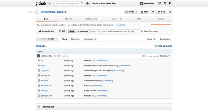Click the repository book icon
Image resolution: width=208 pixels, height=111 pixels.
(x=38, y=12)
